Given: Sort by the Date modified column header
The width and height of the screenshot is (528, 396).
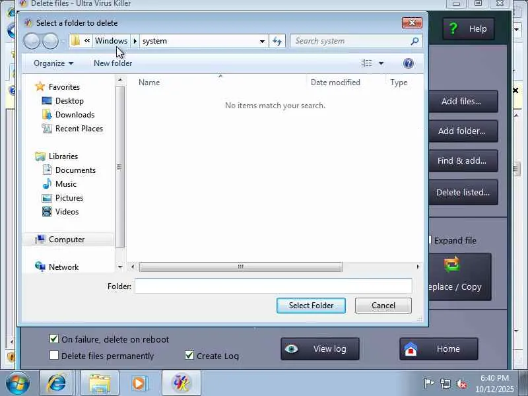Looking at the screenshot, I should click(x=335, y=82).
